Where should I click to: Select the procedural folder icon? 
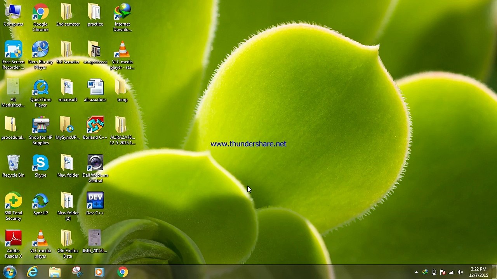pos(14,129)
